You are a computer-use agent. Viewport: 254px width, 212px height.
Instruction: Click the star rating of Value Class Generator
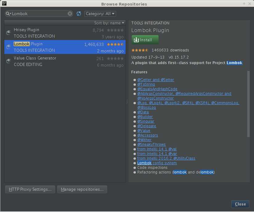tap(115, 59)
